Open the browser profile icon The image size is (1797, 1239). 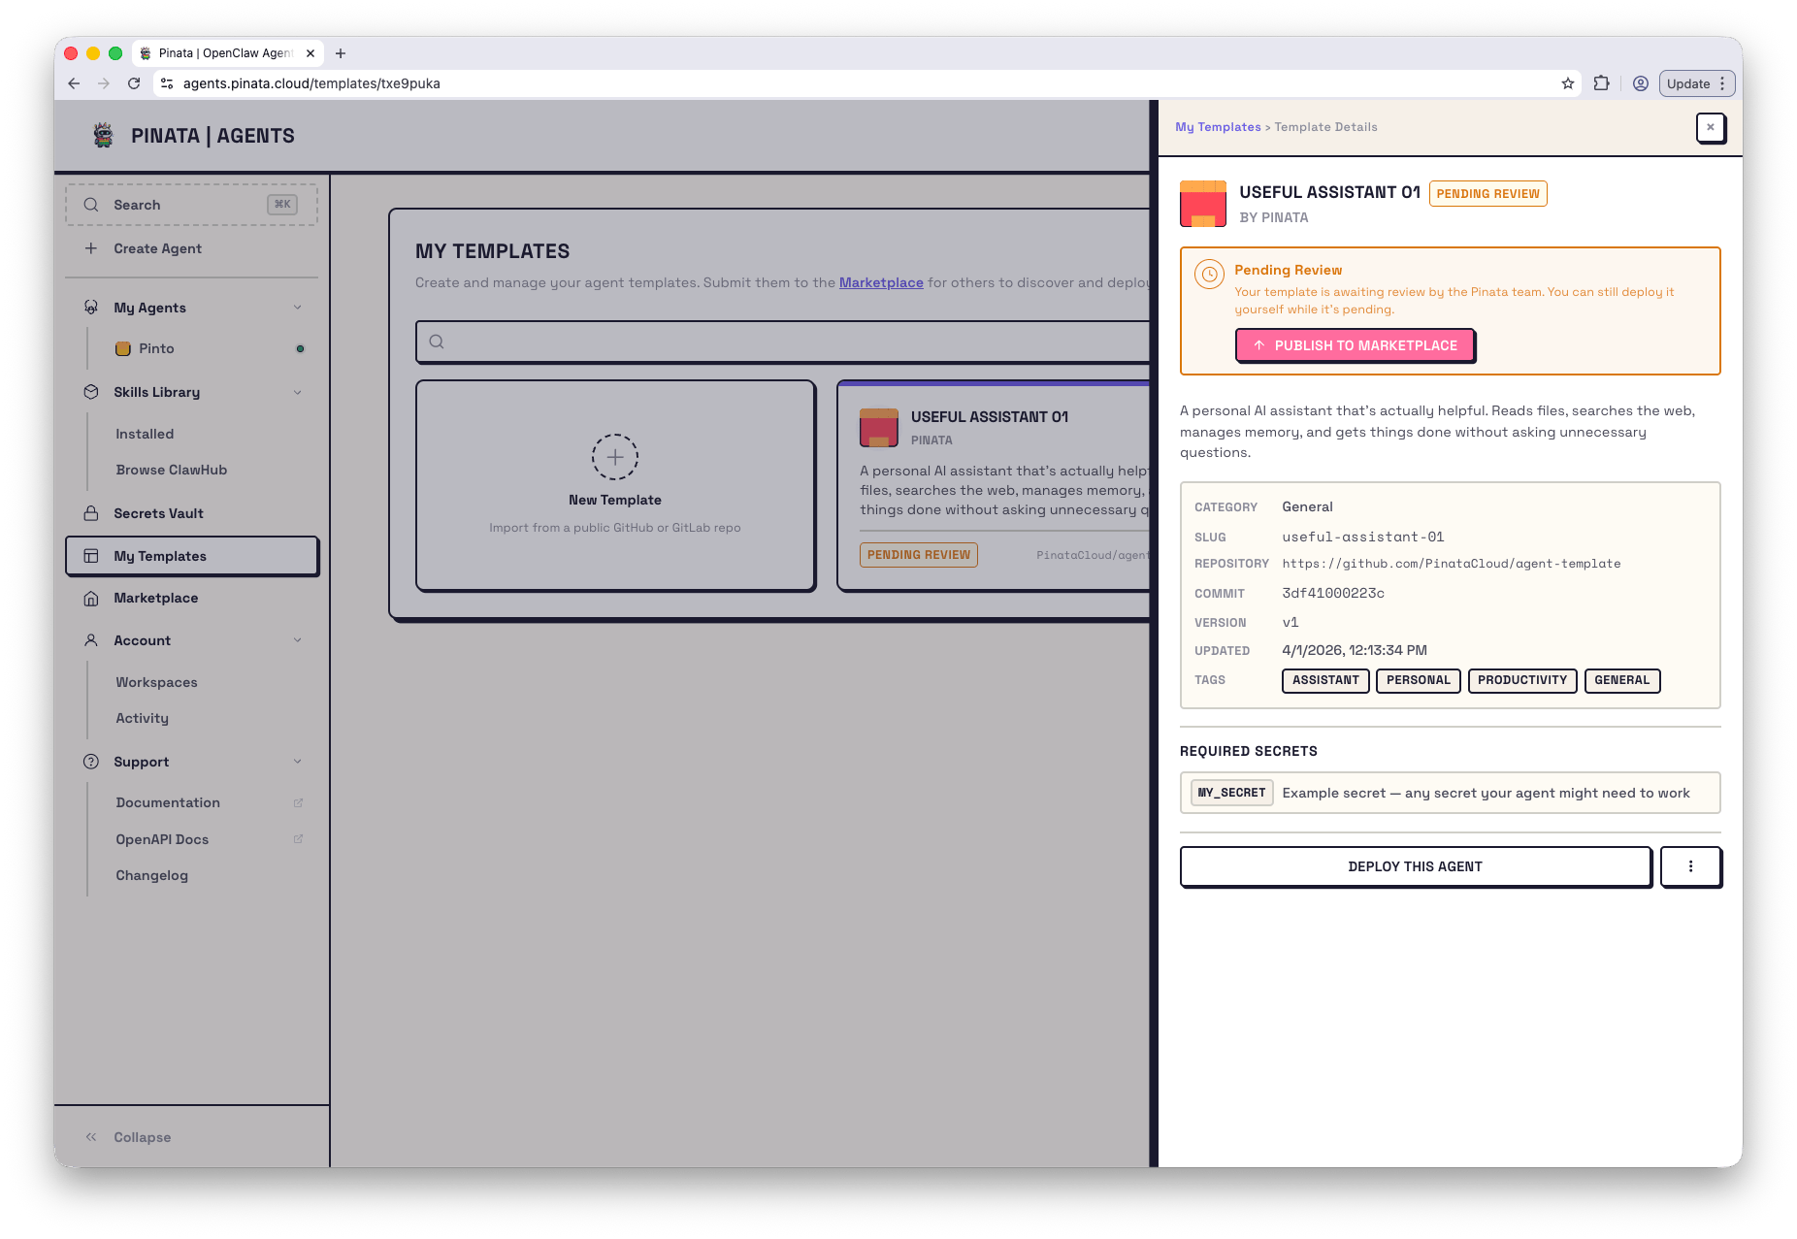pos(1641,83)
